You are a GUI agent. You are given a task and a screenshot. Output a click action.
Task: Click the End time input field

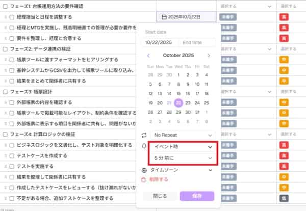197,42
